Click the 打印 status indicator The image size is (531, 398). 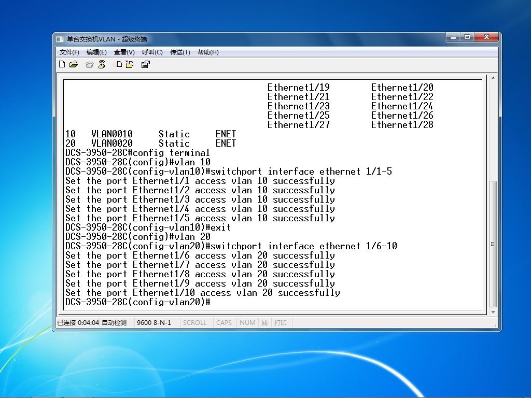(281, 322)
